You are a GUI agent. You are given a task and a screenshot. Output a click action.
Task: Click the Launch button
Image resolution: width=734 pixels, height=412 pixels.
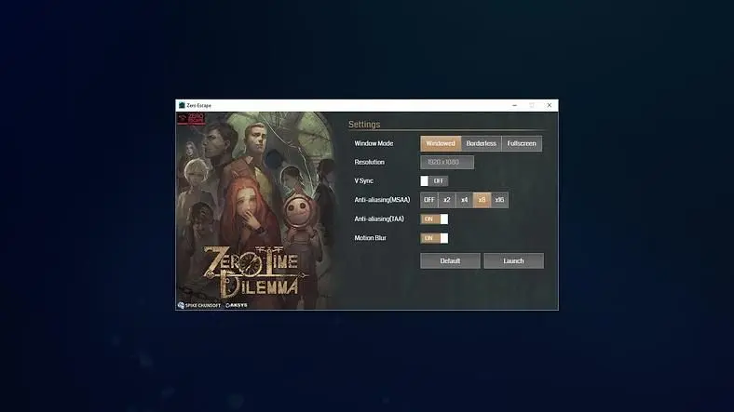pos(513,261)
